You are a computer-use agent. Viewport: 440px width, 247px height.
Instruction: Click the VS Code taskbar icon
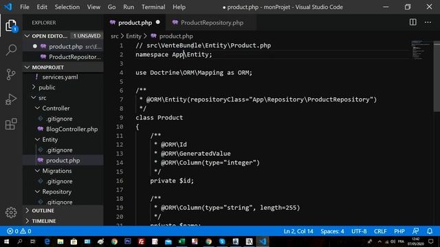tap(263, 242)
